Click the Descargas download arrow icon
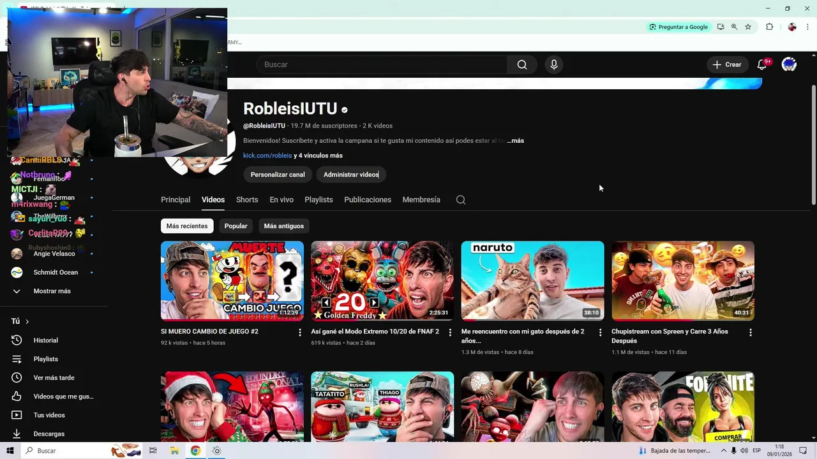 (x=17, y=433)
